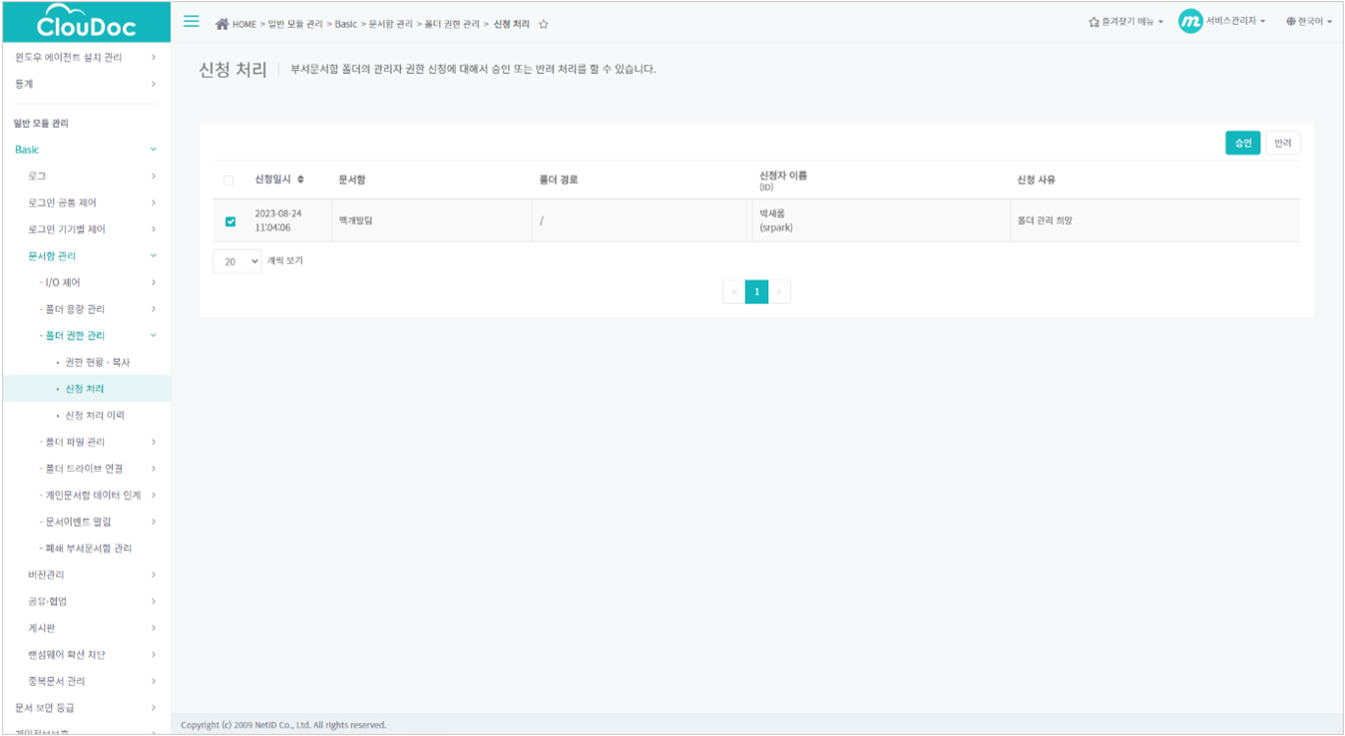1345x736 pixels.
Task: Open 권한 현황 - 복사 menu item
Action: pos(98,362)
